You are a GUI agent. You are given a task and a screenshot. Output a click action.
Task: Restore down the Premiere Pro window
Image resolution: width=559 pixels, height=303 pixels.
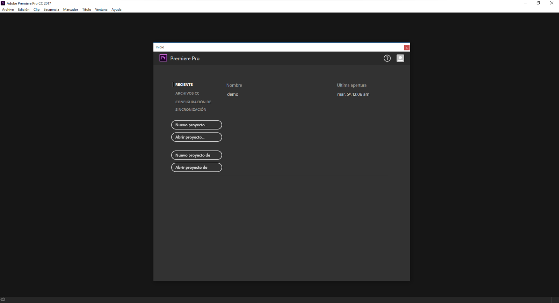(538, 3)
